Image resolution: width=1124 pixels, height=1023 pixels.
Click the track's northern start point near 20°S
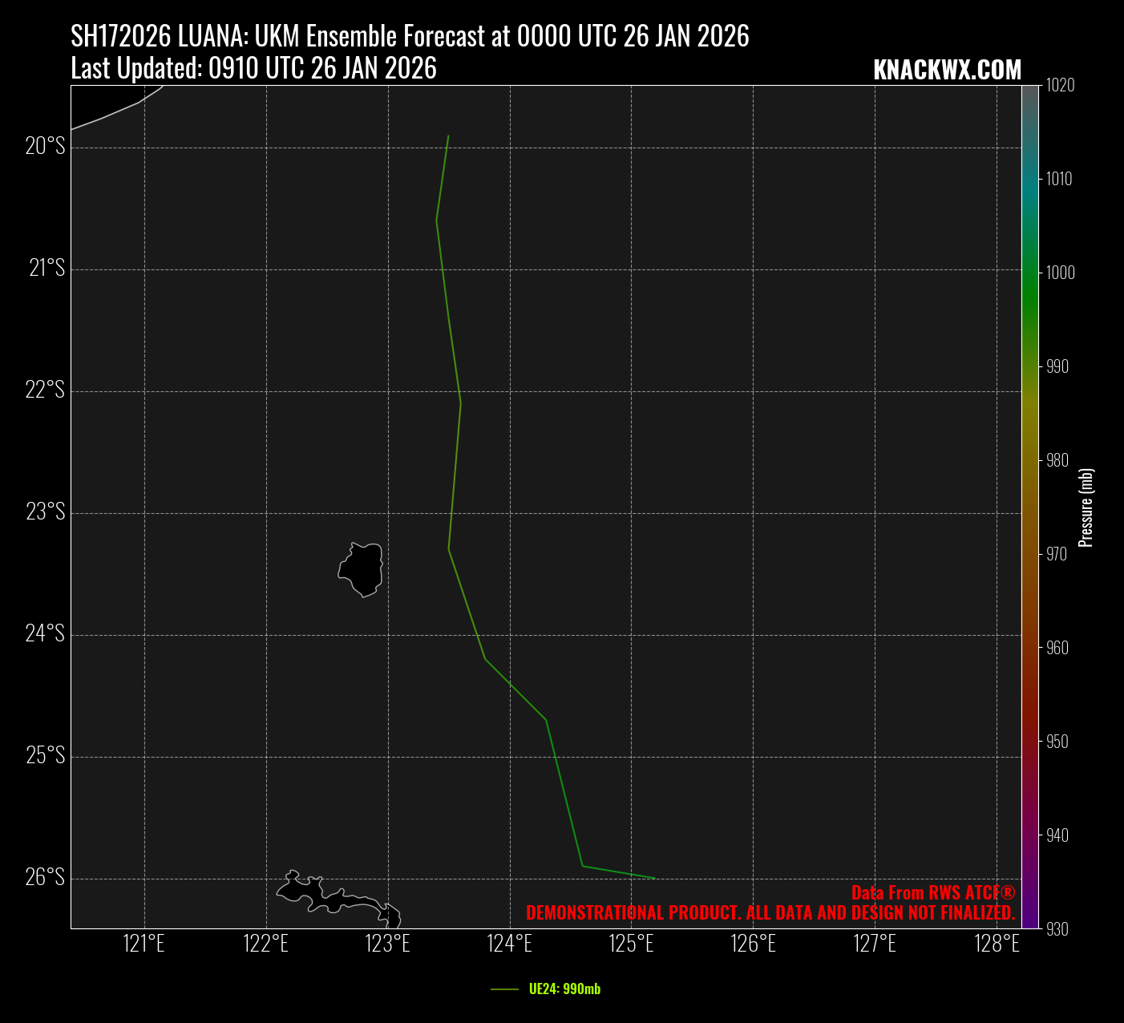tap(448, 136)
